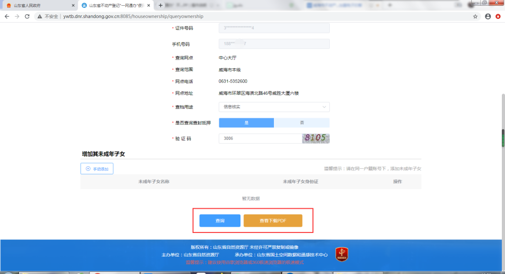This screenshot has height=274, width=505.
Task: Select 是 for 是否查询查封抵押
Action: 246,123
